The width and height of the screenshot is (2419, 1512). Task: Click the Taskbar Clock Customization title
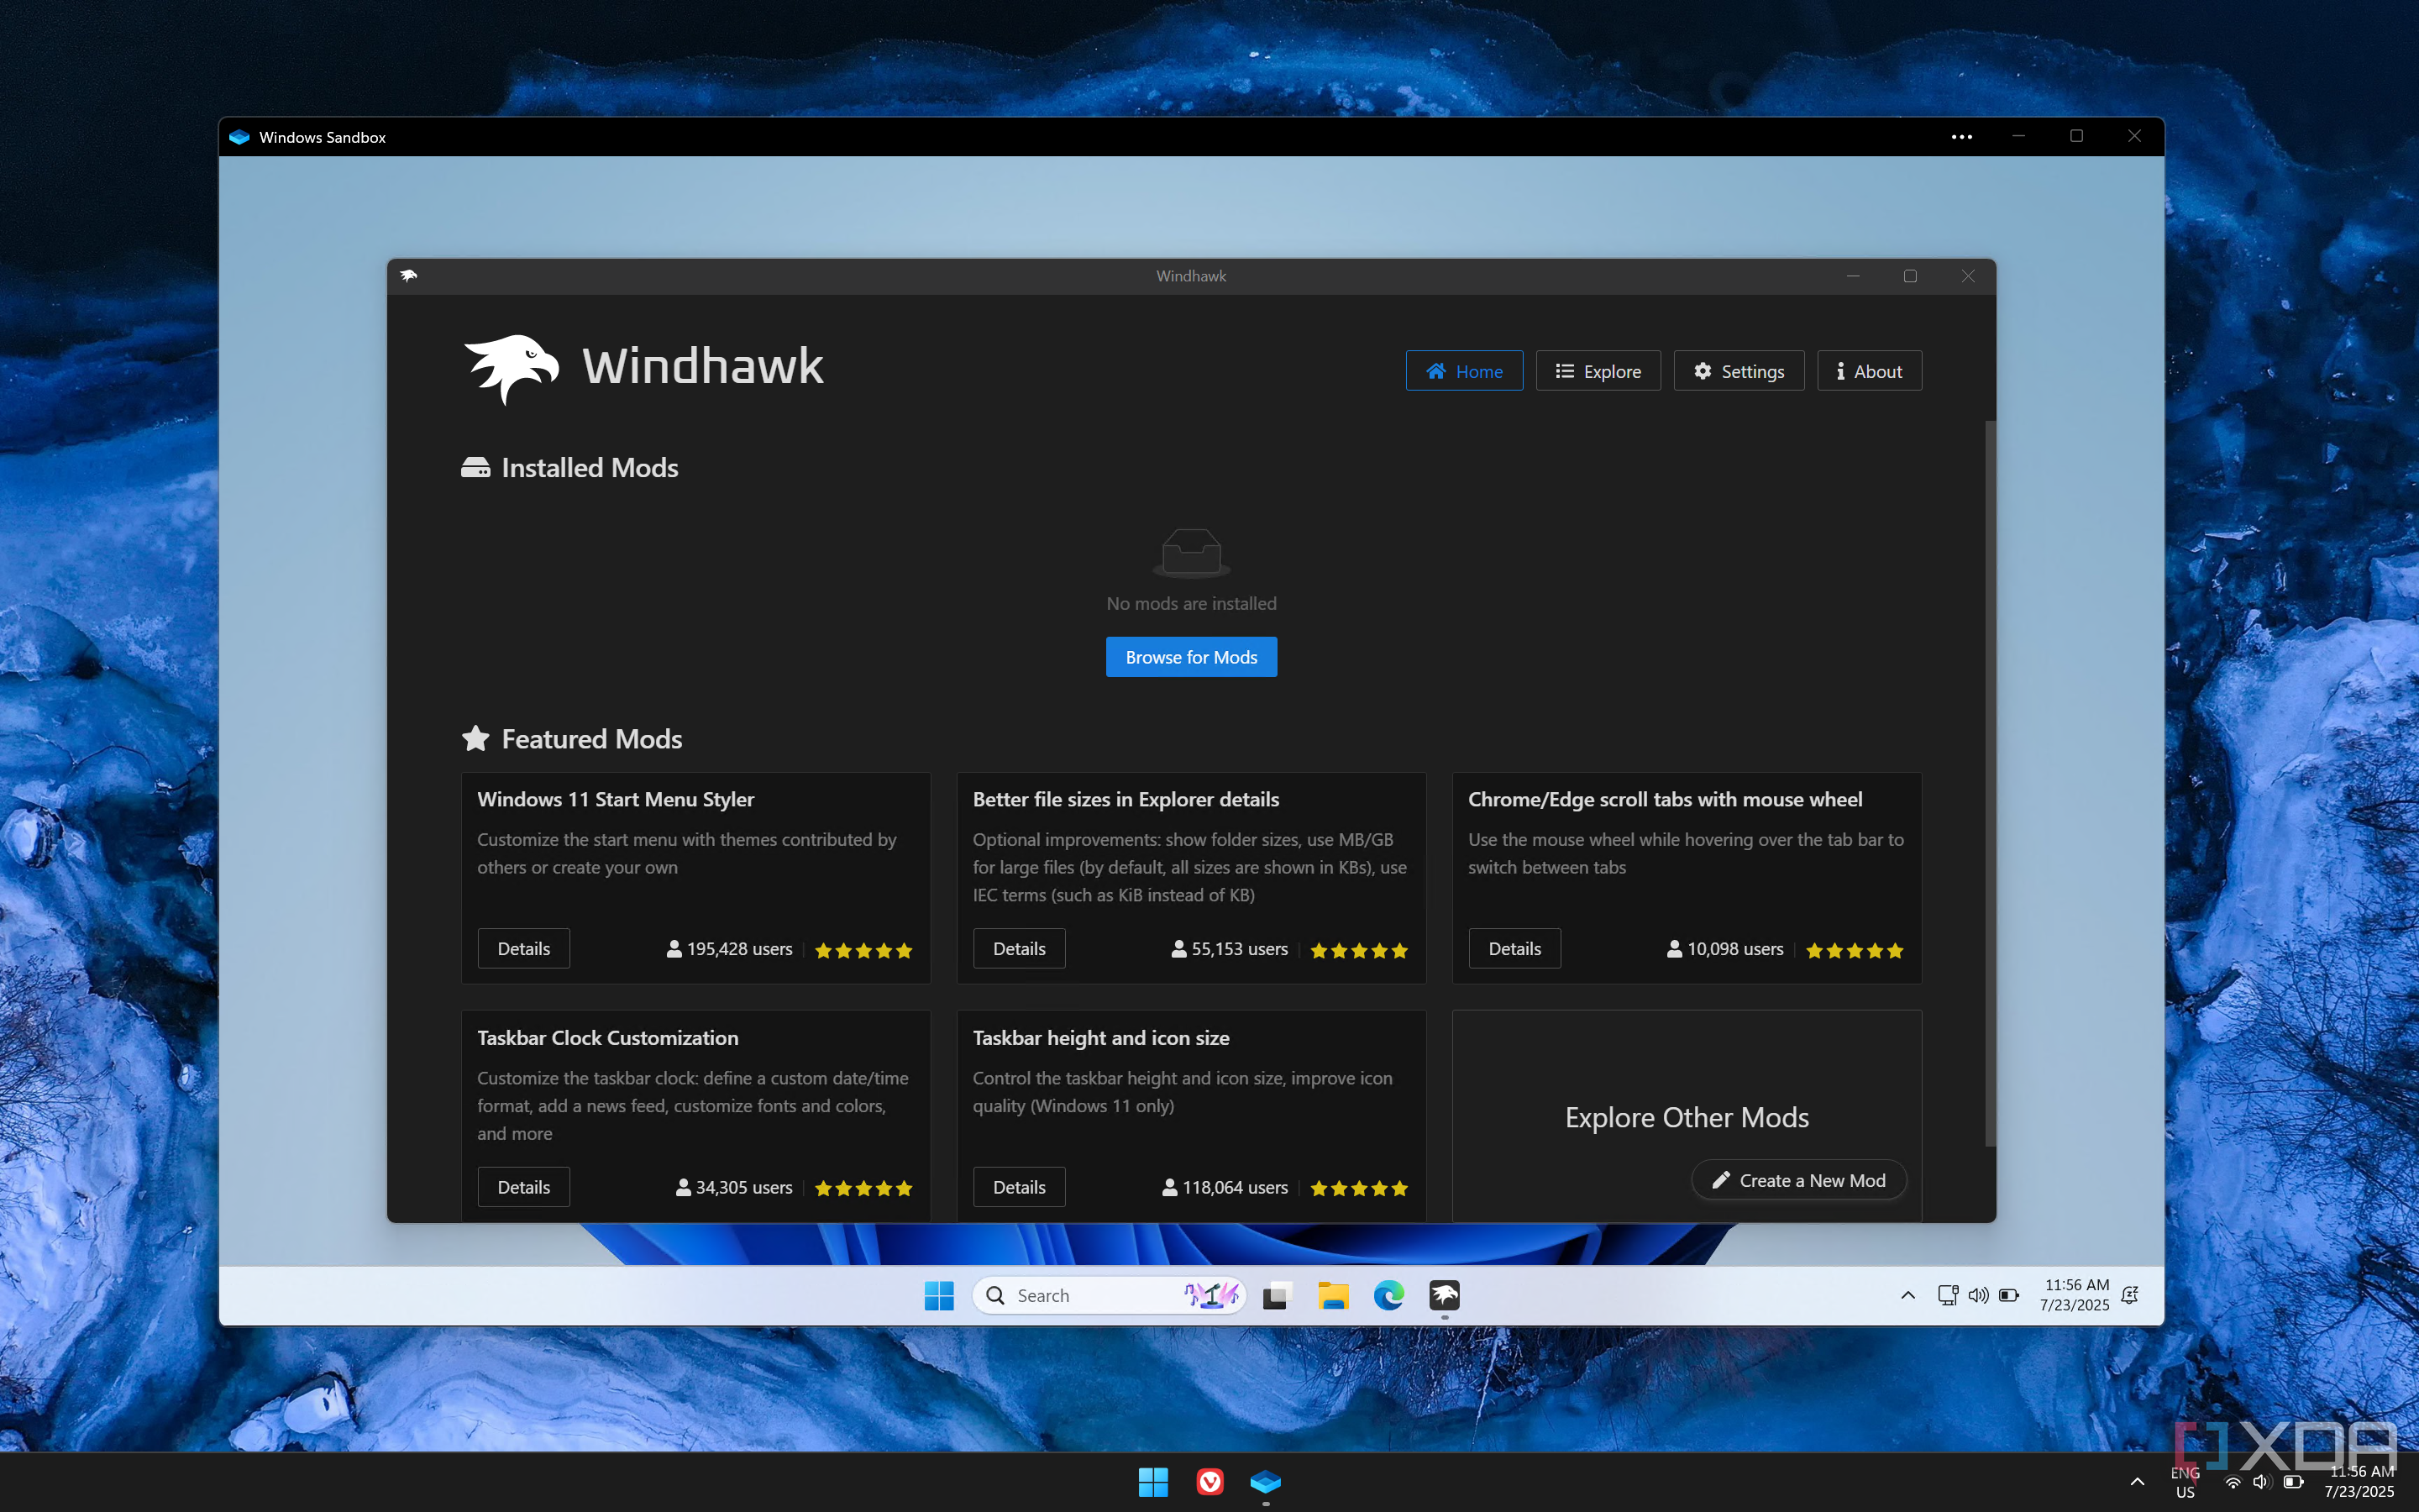(x=608, y=1038)
